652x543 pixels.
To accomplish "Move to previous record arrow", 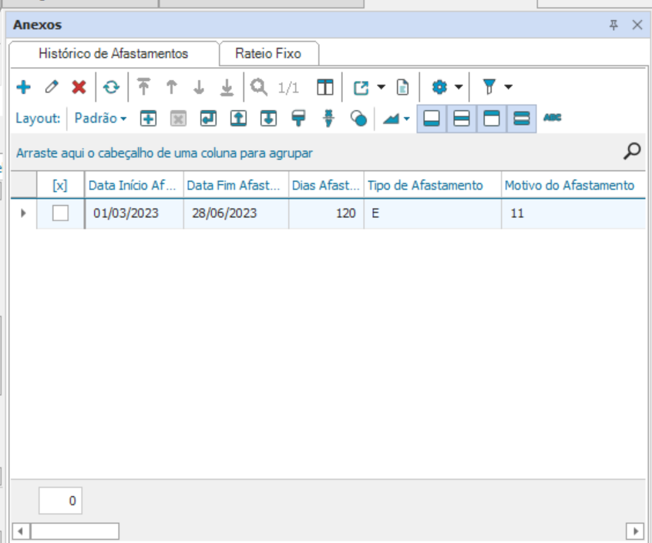I will (171, 87).
